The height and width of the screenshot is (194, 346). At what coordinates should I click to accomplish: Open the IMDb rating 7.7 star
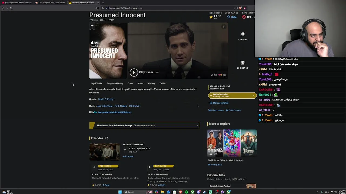(215, 17)
